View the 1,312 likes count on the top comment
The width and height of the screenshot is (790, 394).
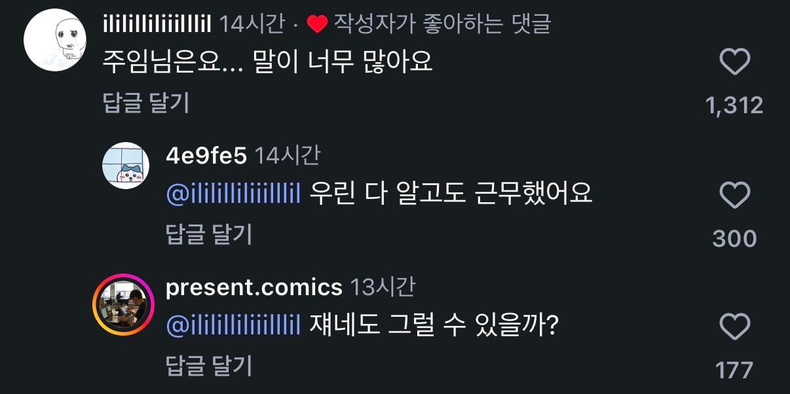734,105
